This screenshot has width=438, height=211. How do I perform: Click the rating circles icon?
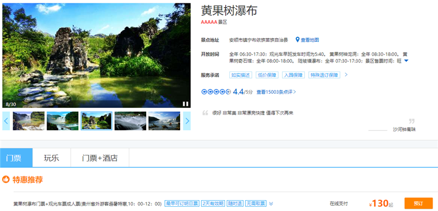point(216,92)
